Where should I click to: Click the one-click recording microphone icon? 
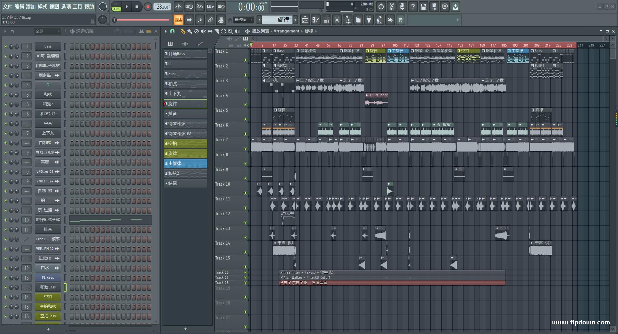pyautogui.click(x=402, y=6)
